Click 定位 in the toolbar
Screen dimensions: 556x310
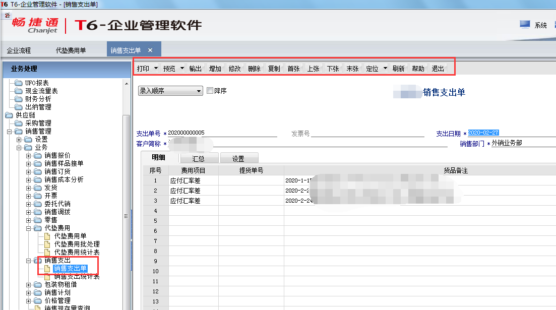pos(373,69)
